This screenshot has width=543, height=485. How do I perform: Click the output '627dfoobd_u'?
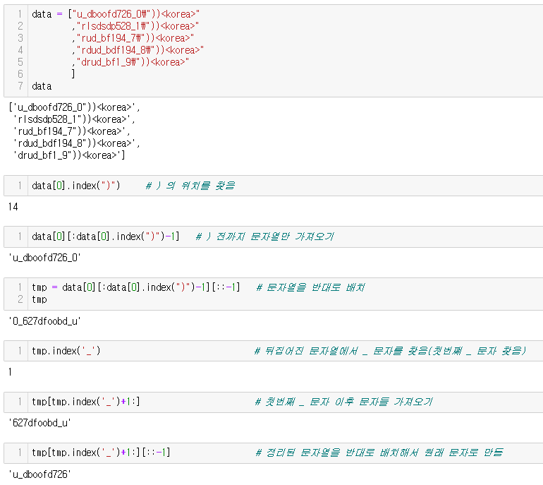[x=39, y=423]
